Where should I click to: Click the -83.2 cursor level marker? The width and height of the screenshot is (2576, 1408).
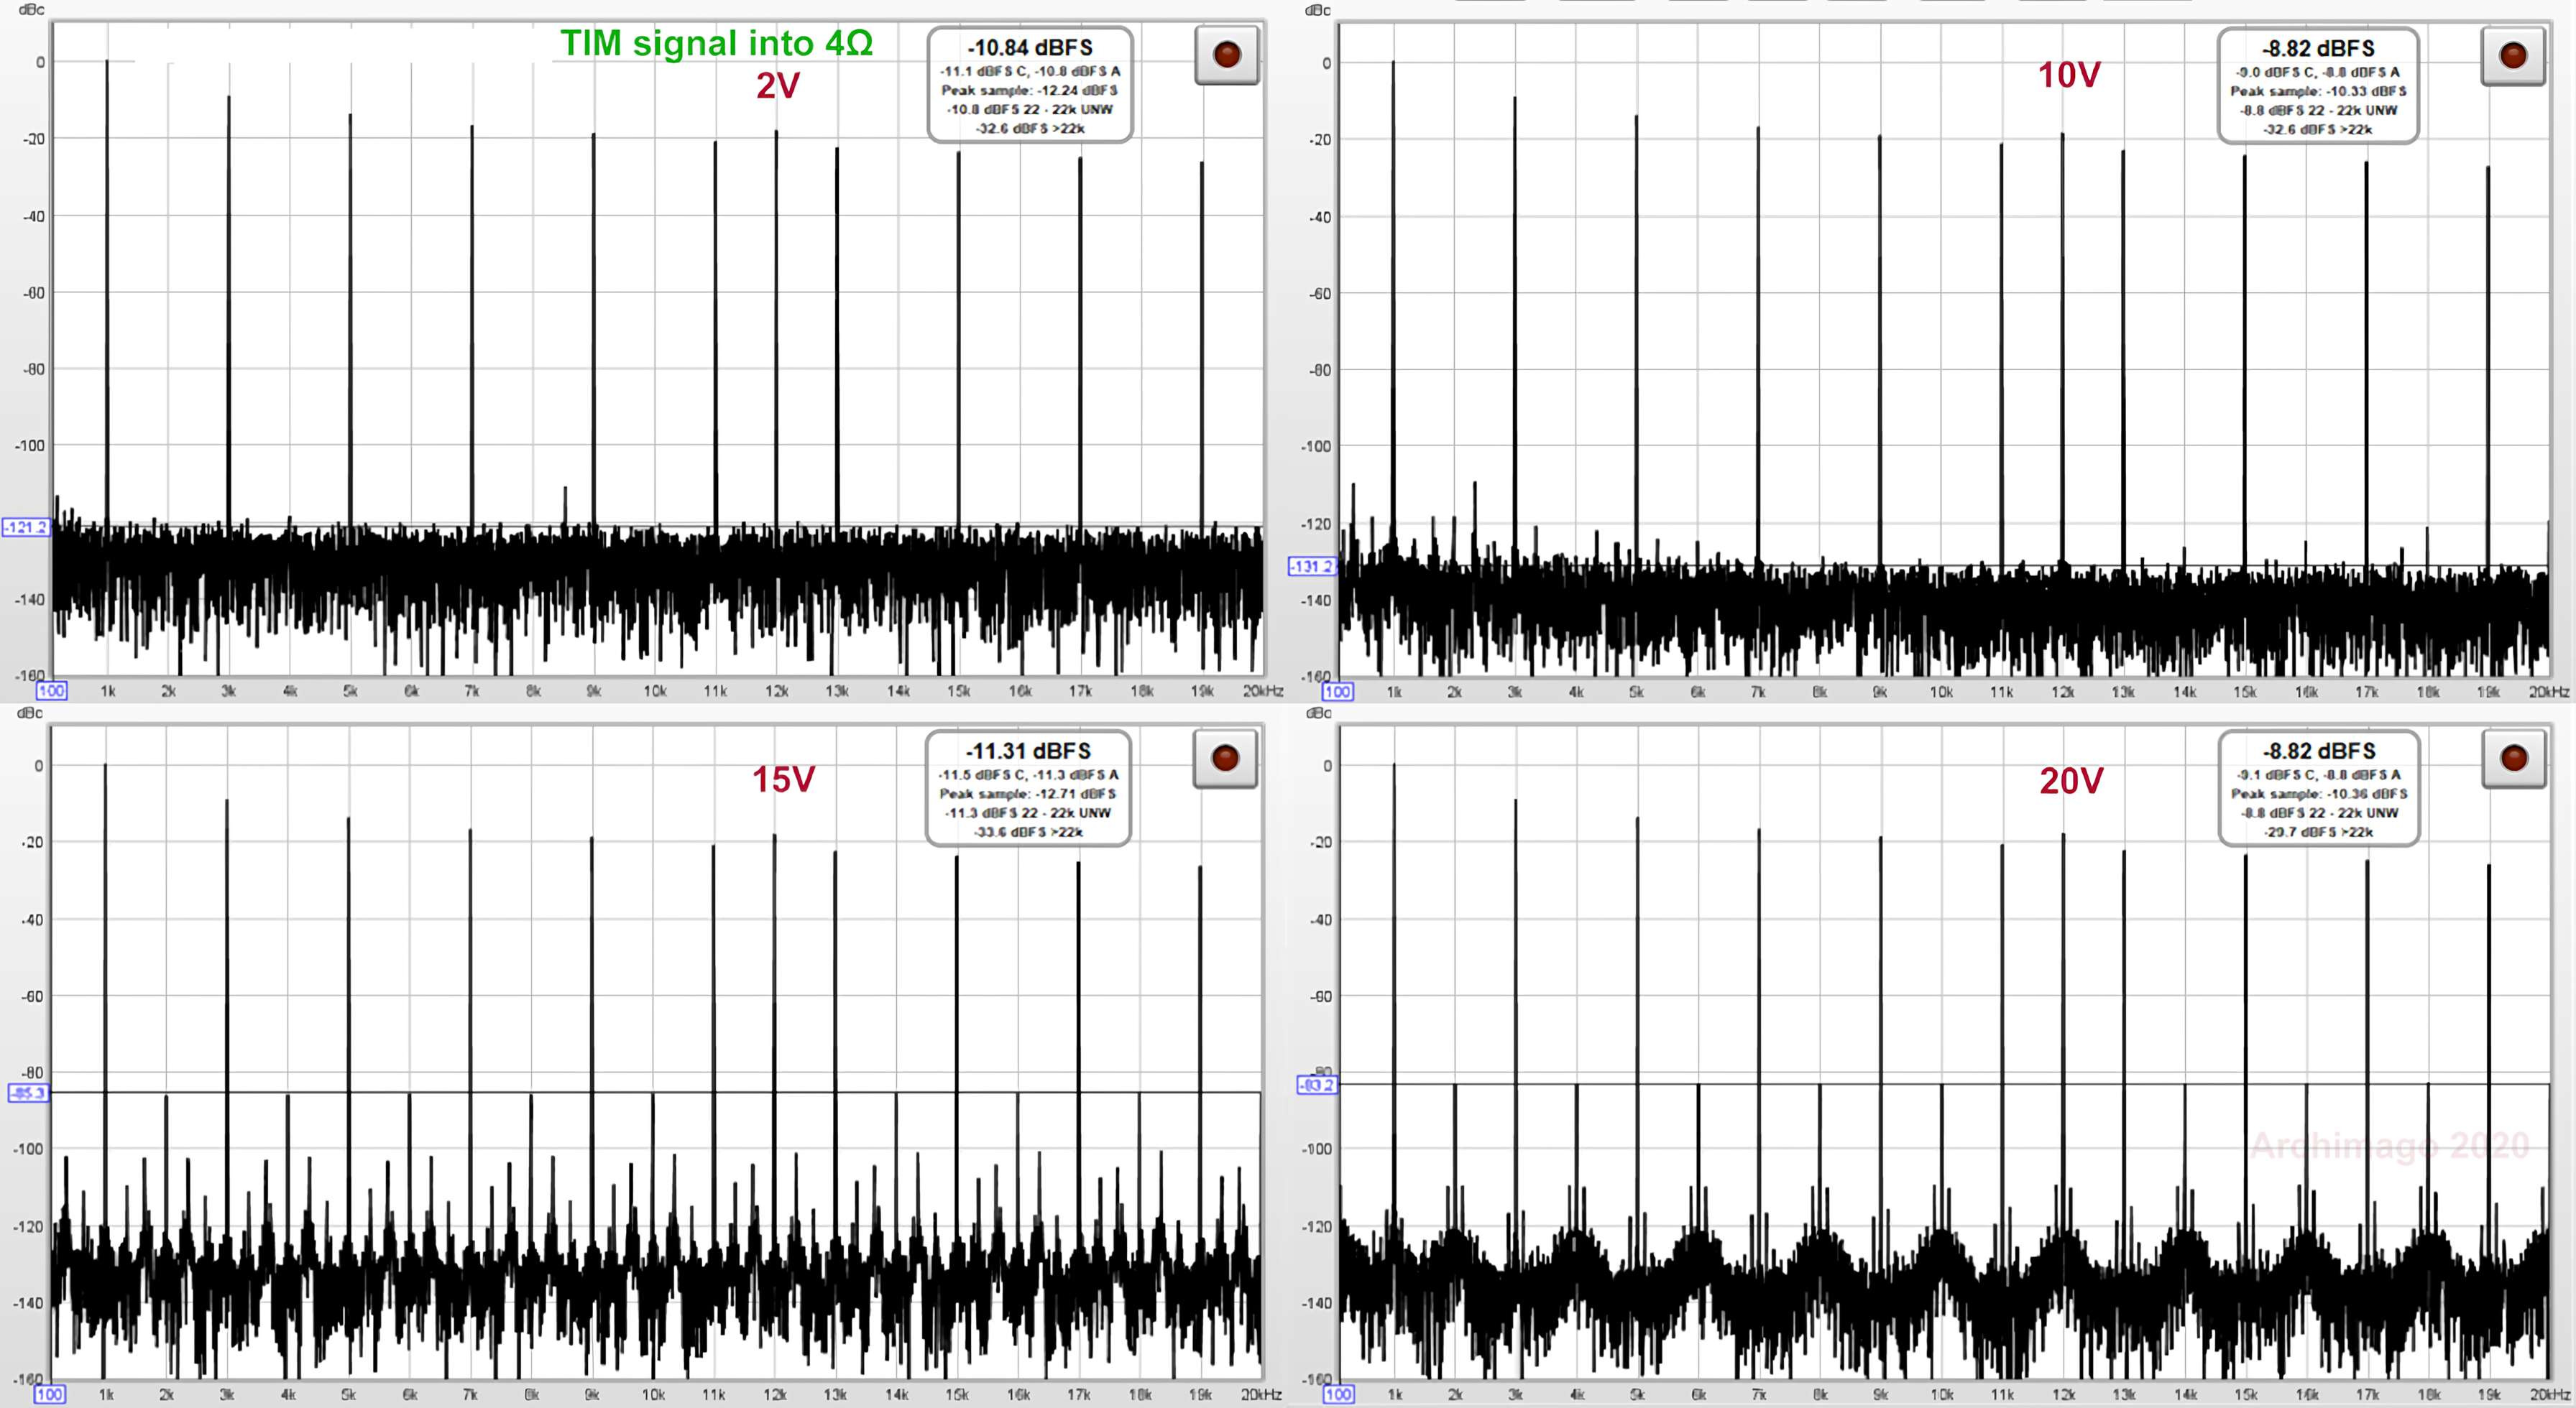(1316, 1084)
